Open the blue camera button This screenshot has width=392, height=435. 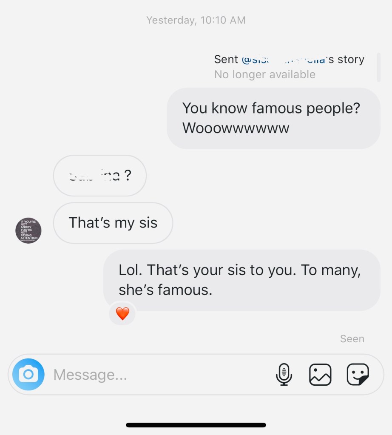pyautogui.click(x=28, y=374)
